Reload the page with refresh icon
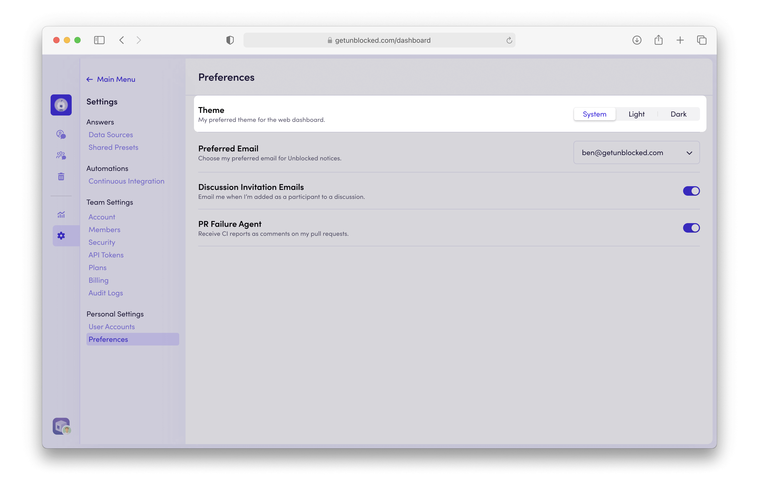 (x=509, y=40)
